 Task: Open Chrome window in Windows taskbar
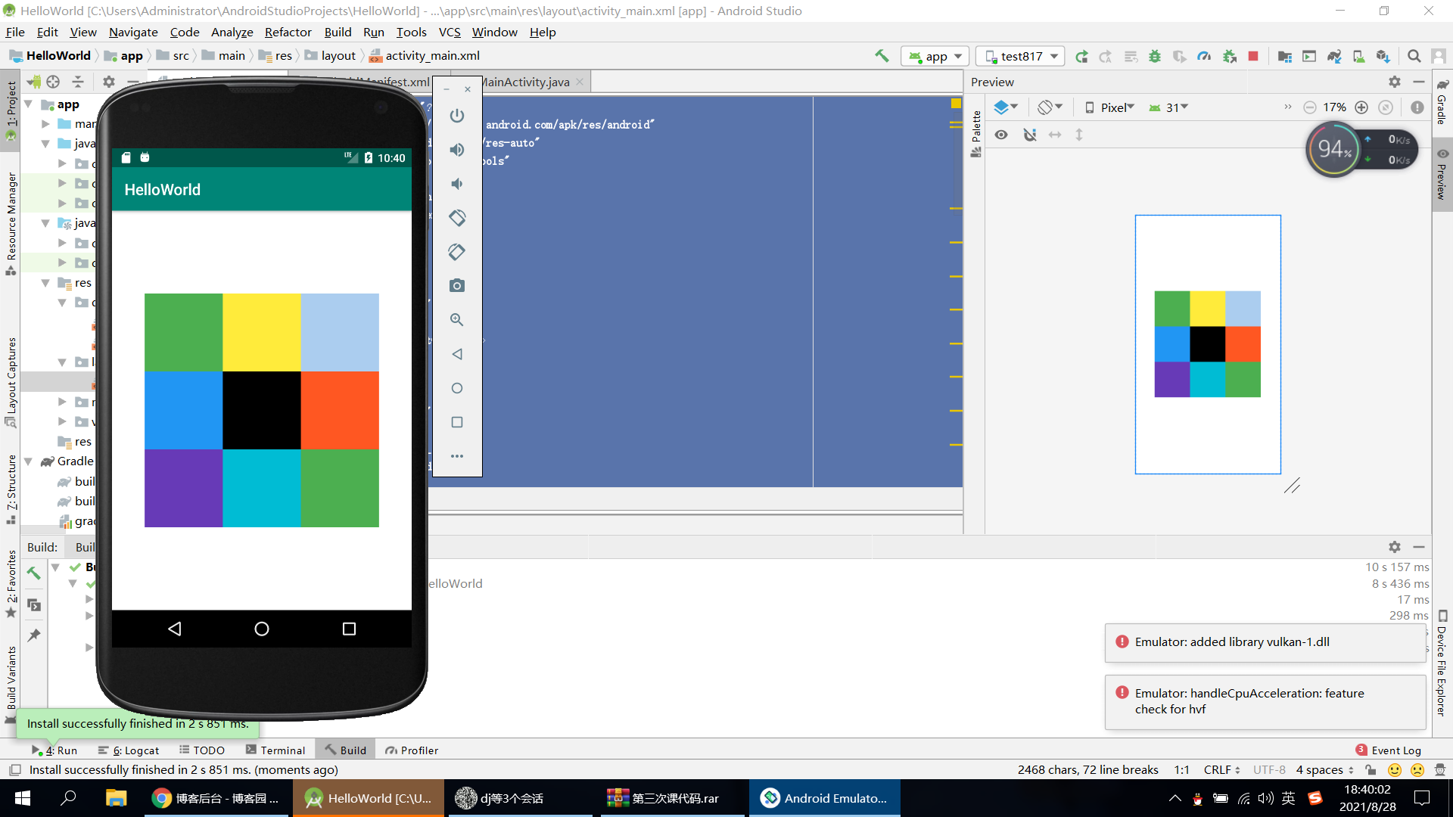pos(216,798)
